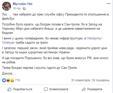Screen dimensions: 113x93
Task: Click the crying reaction emoji
Action: click(x=12, y=80)
